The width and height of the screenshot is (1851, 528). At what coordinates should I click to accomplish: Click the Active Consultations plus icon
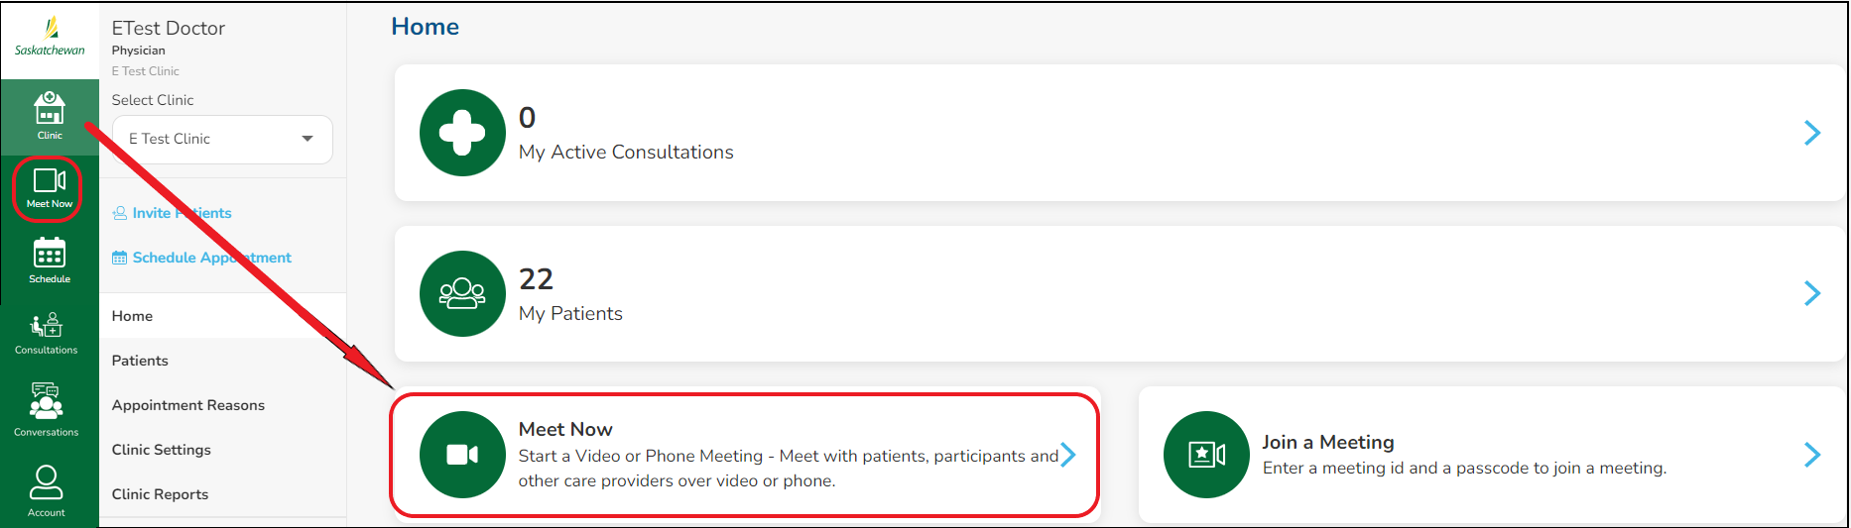pos(462,133)
